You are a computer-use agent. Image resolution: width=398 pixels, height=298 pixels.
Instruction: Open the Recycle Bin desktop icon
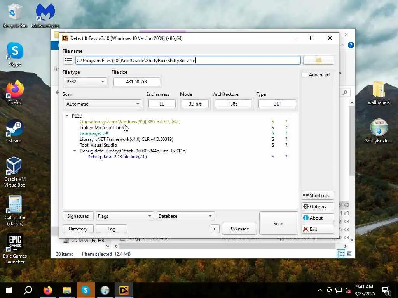tap(15, 16)
